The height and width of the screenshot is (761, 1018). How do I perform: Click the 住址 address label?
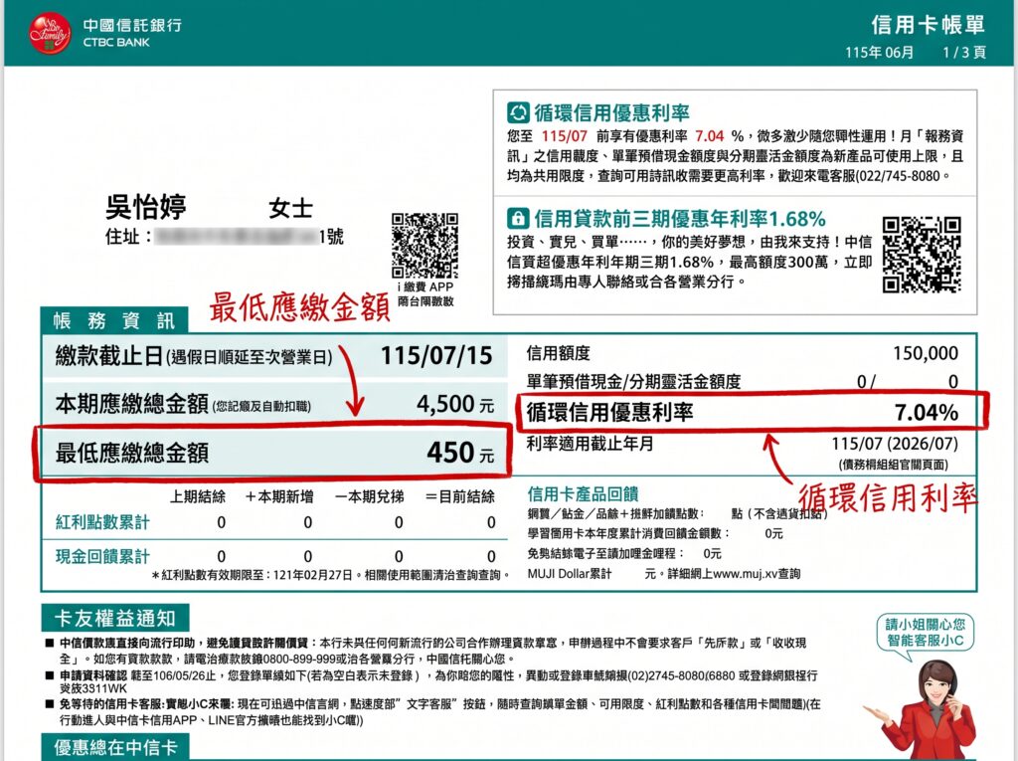pos(128,237)
